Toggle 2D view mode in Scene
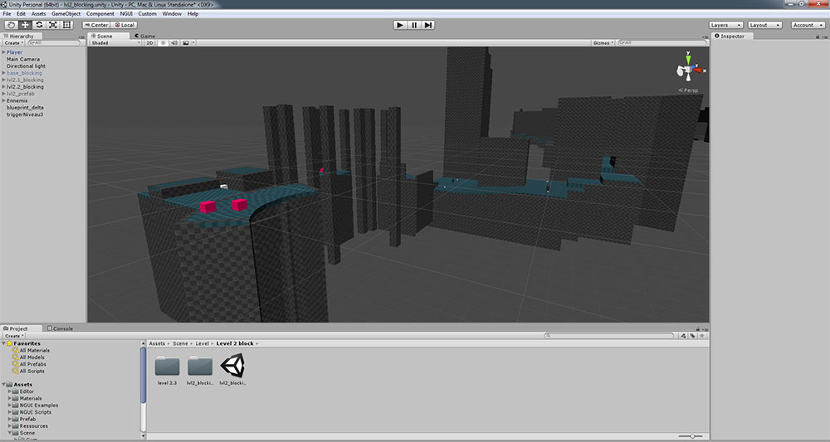This screenshot has width=830, height=442. [150, 43]
